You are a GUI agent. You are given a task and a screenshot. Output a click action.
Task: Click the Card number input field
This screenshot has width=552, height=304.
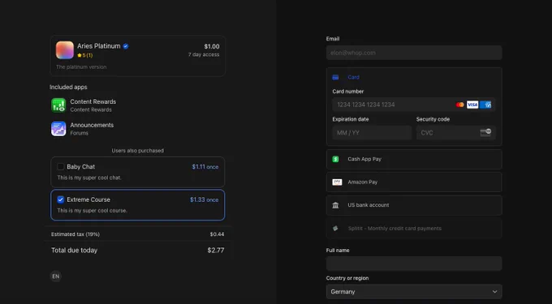(x=414, y=105)
